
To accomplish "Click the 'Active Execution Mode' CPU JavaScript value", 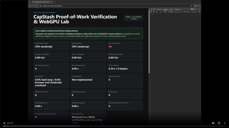I will [x=43, y=47].
